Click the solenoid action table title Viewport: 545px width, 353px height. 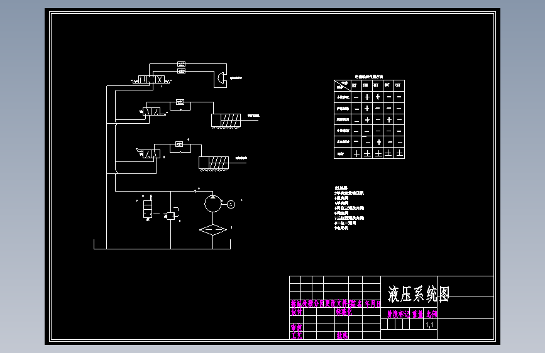[369, 77]
